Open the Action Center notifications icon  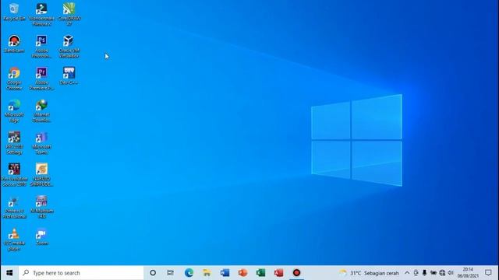489,273
